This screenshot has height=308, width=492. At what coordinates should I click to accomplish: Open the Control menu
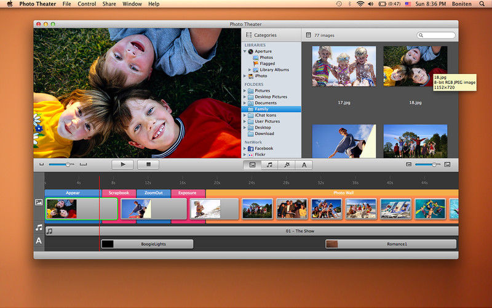click(87, 4)
